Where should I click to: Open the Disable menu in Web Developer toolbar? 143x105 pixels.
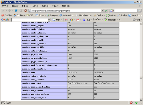[x=7, y=15]
